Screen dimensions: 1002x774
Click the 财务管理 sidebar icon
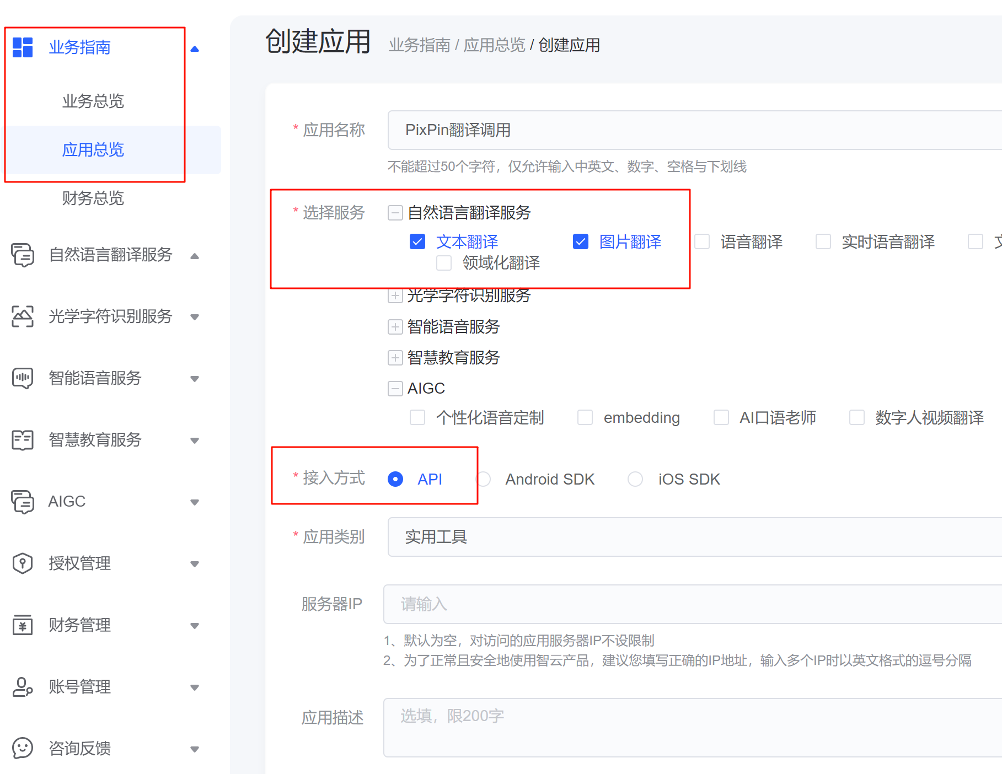coord(22,625)
